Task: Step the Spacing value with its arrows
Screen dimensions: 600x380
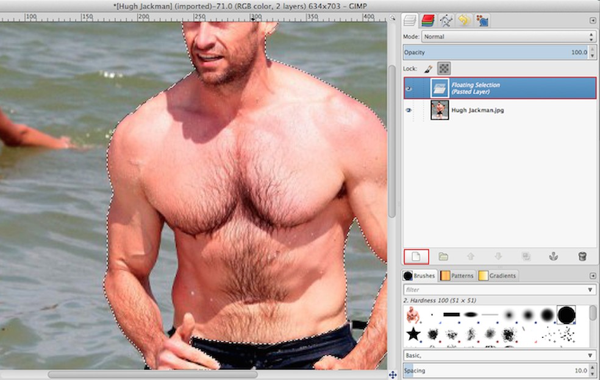Action: click(x=593, y=370)
